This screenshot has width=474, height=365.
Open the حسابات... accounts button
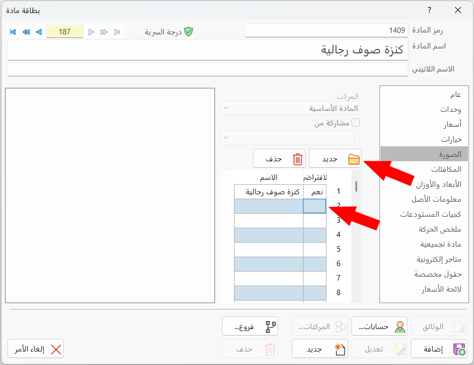379,326
